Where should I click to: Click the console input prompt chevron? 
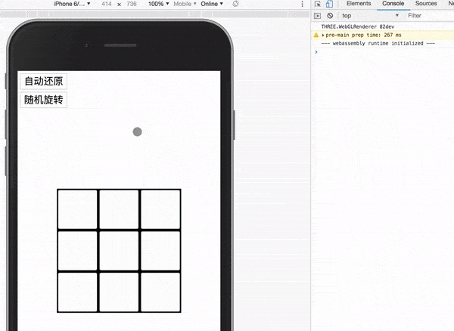pos(316,52)
